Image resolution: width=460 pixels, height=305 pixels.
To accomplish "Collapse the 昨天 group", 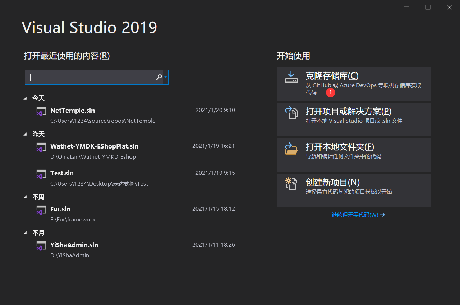I will pyautogui.click(x=25, y=134).
